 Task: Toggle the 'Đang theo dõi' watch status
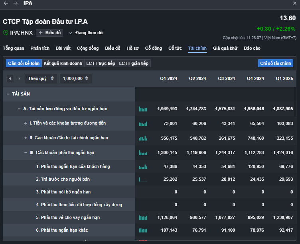pyautogui.click(x=86, y=33)
